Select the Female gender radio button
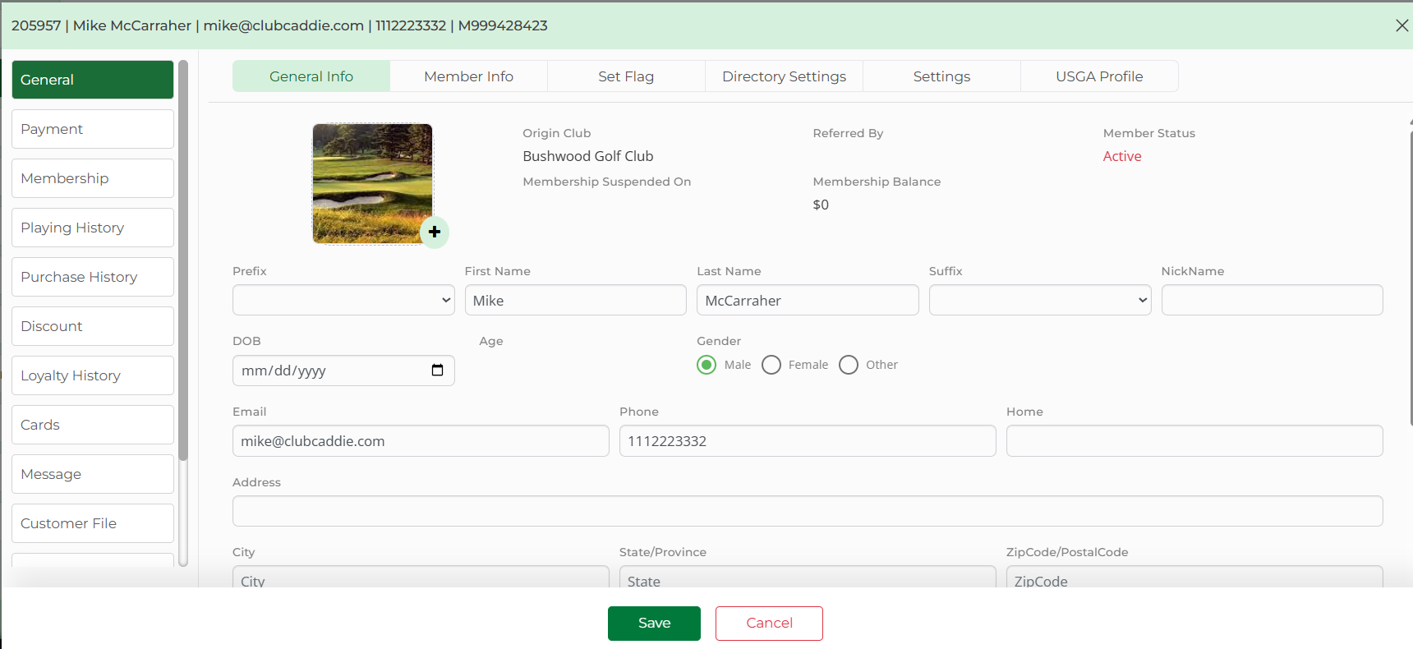 pyautogui.click(x=771, y=365)
